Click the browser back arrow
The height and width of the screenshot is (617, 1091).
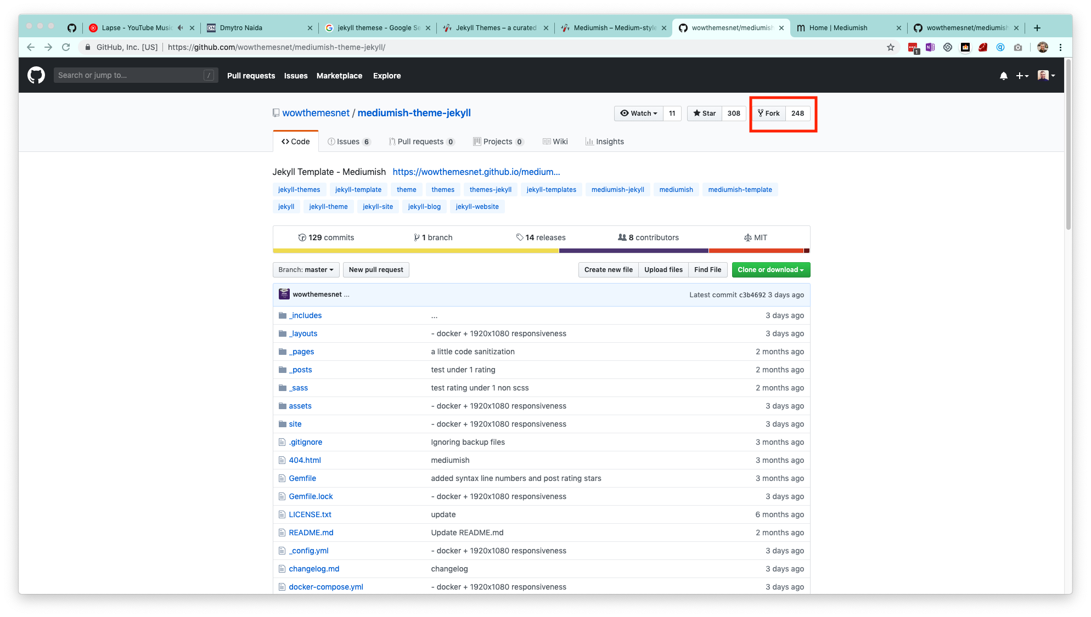[31, 47]
